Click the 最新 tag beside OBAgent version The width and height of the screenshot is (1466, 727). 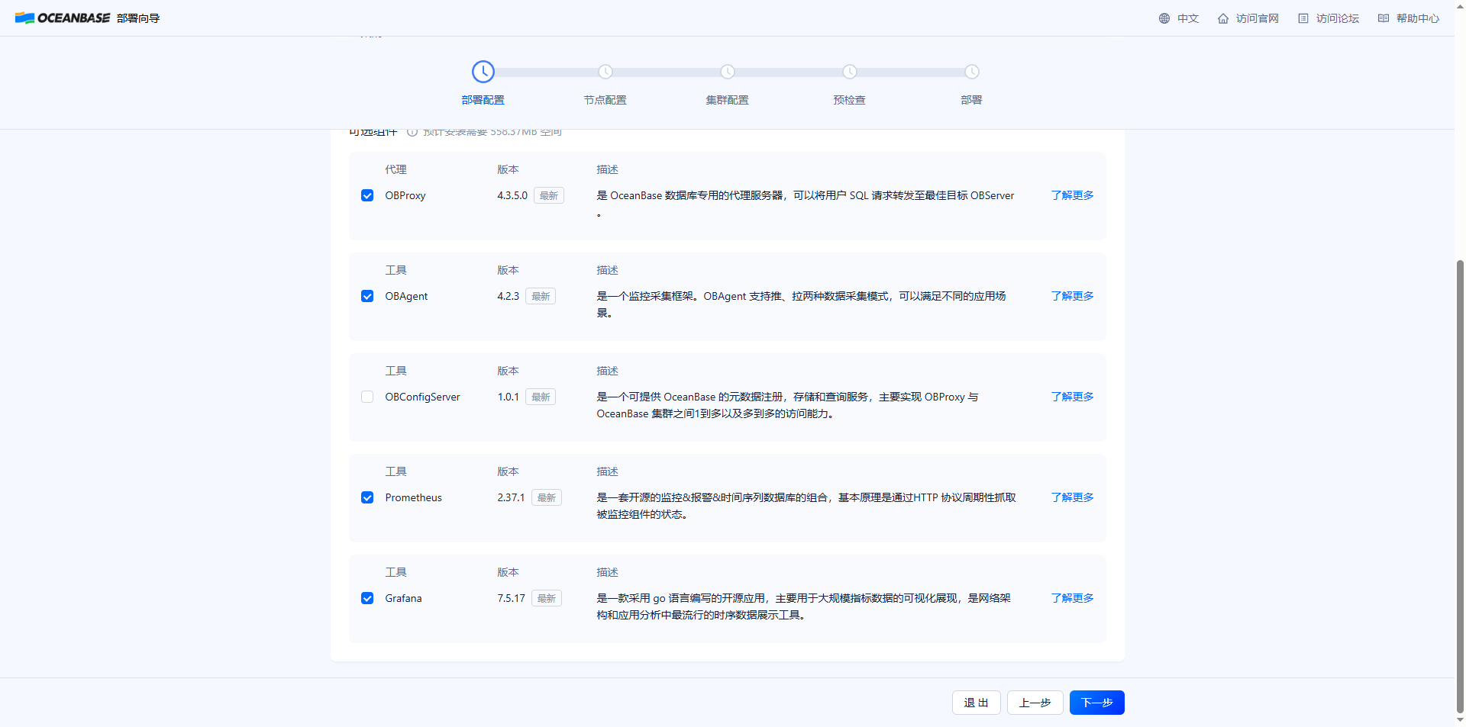(x=541, y=296)
